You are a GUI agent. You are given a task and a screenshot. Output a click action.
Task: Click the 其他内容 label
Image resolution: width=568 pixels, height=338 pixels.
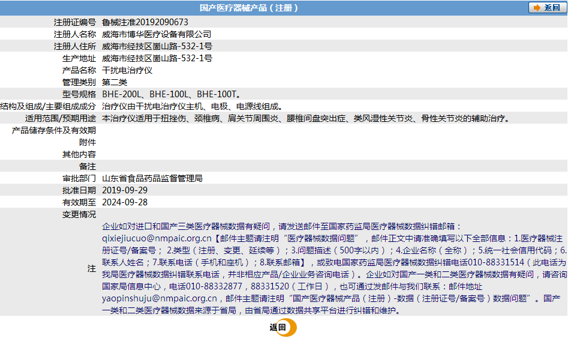[x=79, y=154]
